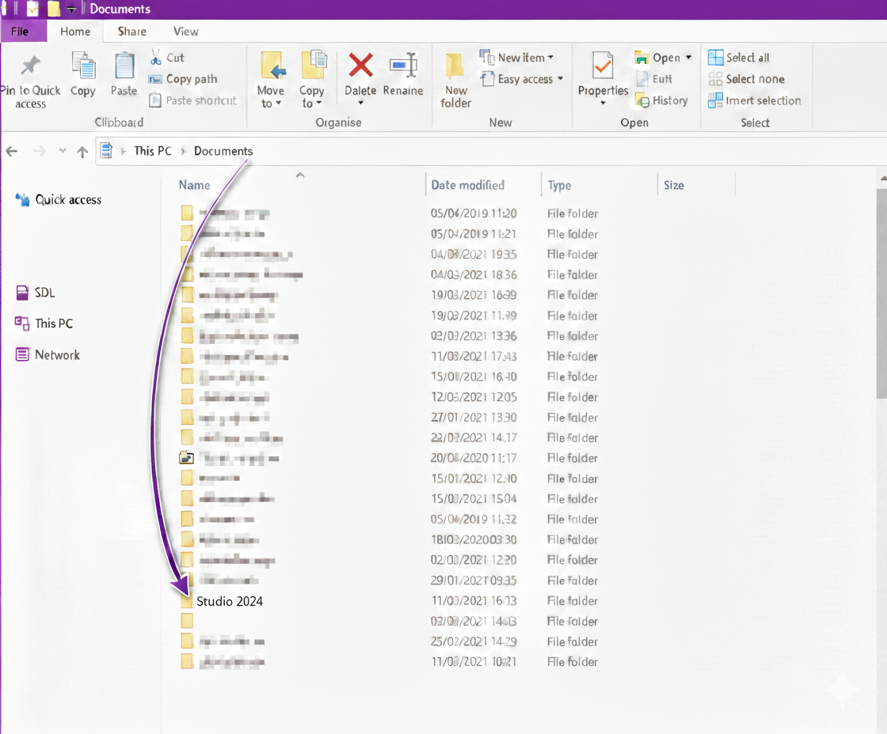Click the red Delete X icon
This screenshot has height=734, width=887.
pos(360,66)
